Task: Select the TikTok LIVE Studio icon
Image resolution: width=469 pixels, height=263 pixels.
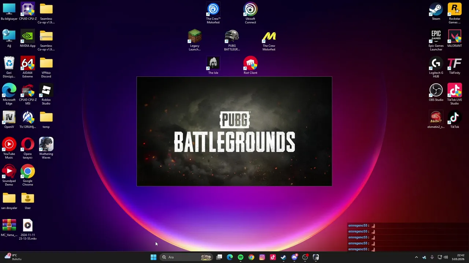Action: pos(455,94)
